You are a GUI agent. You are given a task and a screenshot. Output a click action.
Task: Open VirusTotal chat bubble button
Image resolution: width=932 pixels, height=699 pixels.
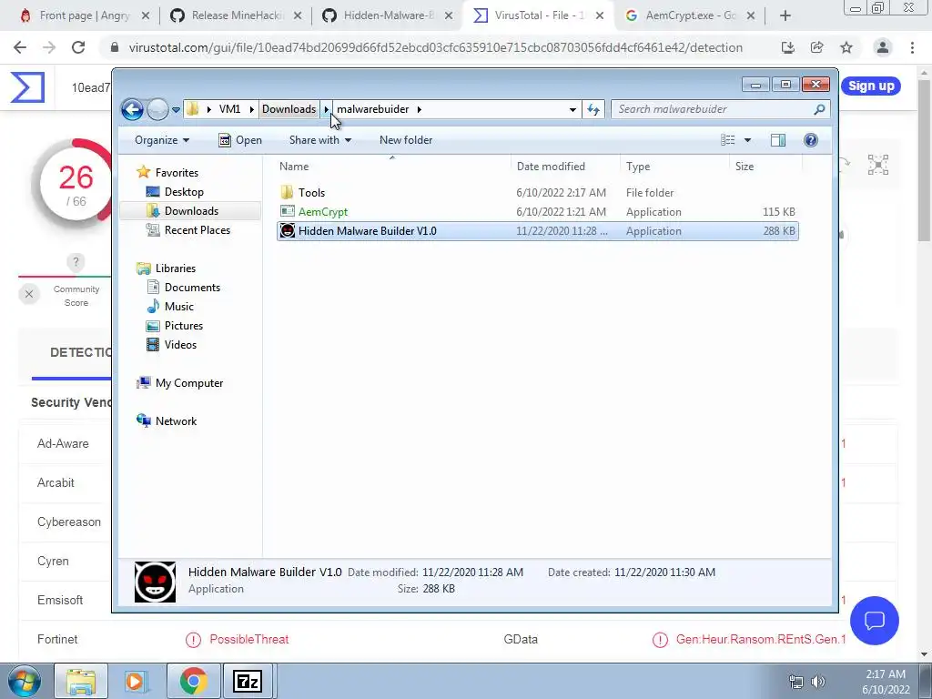[x=875, y=621]
